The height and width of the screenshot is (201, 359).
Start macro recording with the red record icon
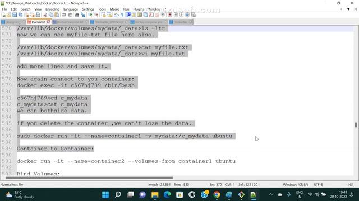click(170, 15)
